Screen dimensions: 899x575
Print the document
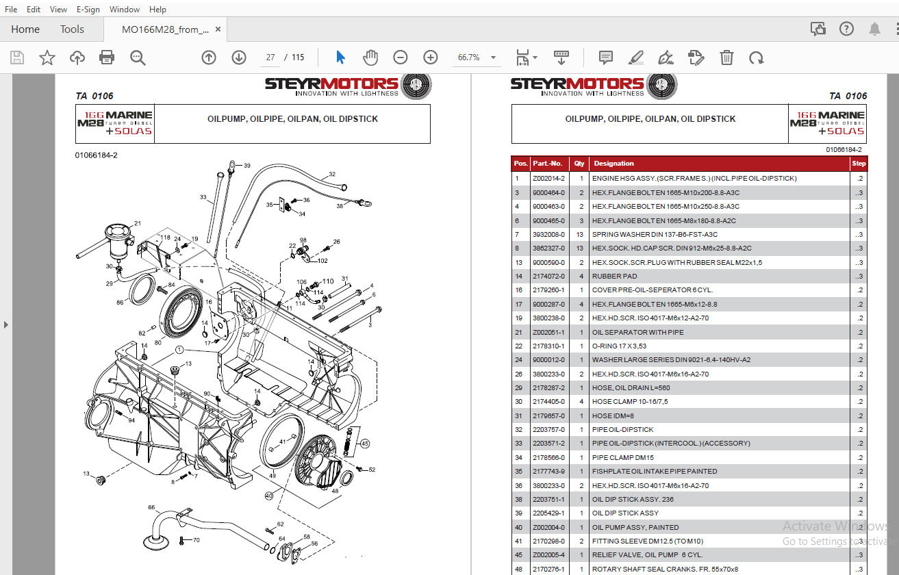tap(107, 57)
